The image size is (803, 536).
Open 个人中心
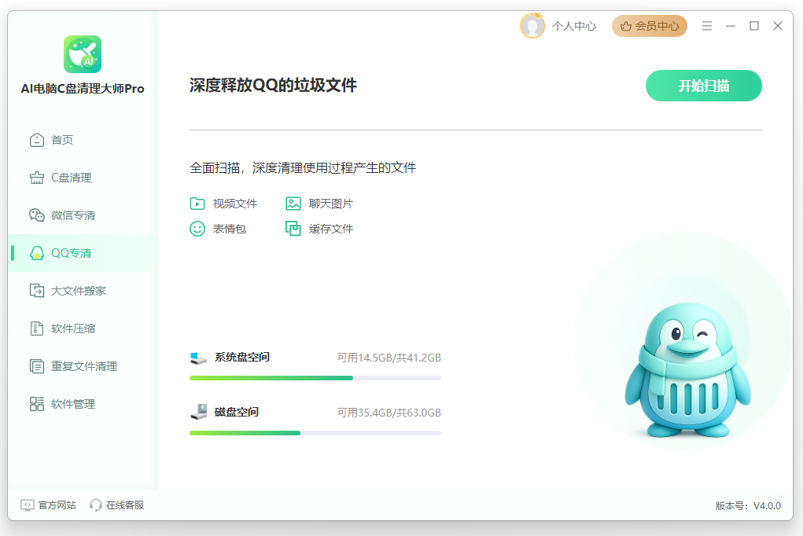573,26
